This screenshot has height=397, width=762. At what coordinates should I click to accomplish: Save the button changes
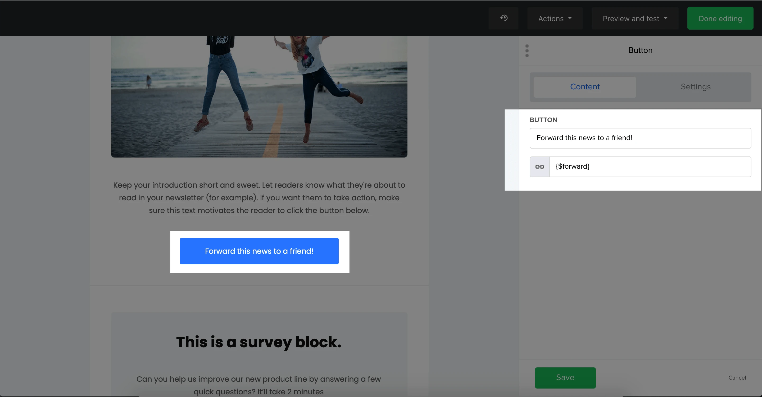click(565, 377)
